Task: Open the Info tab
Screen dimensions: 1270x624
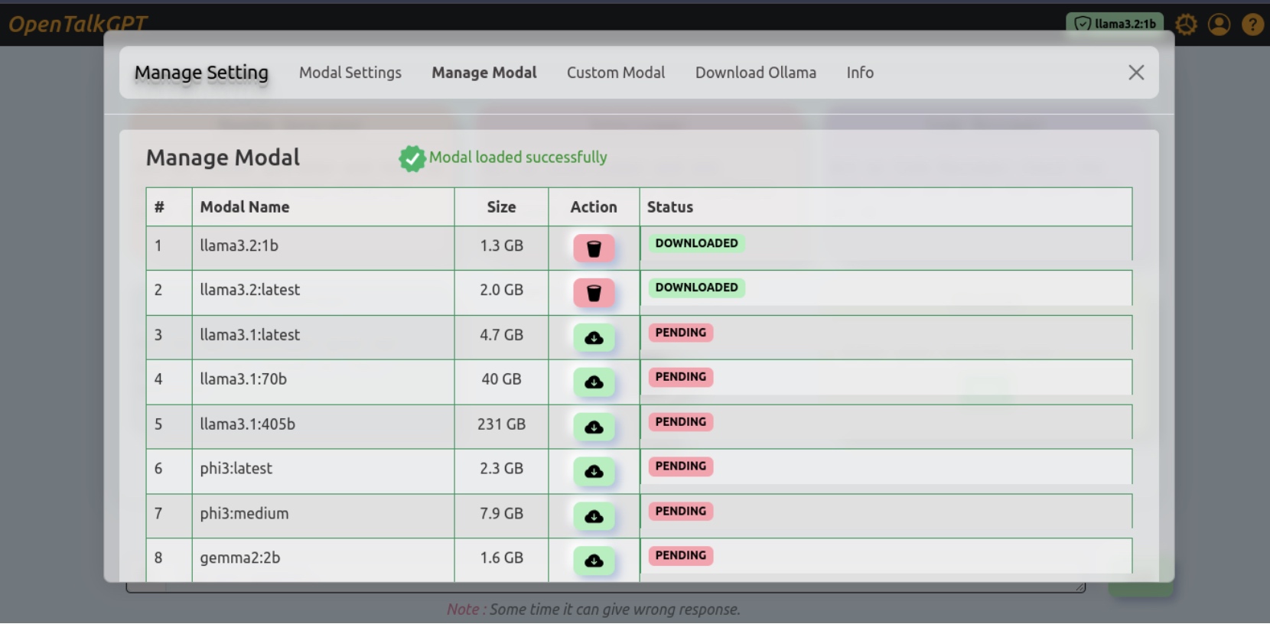Action: coord(860,73)
